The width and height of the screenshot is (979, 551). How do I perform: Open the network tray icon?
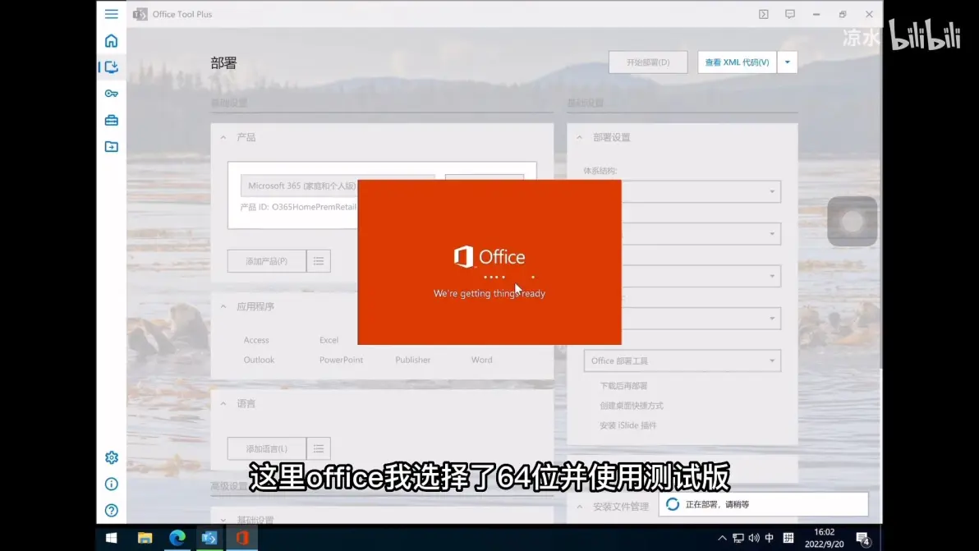[738, 538]
